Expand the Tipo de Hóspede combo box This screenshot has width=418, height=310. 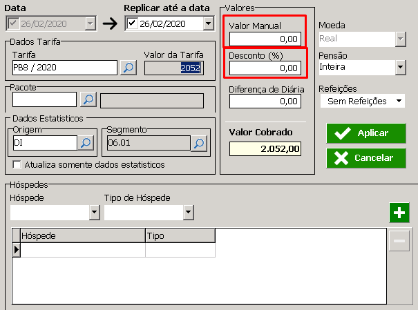(188, 212)
